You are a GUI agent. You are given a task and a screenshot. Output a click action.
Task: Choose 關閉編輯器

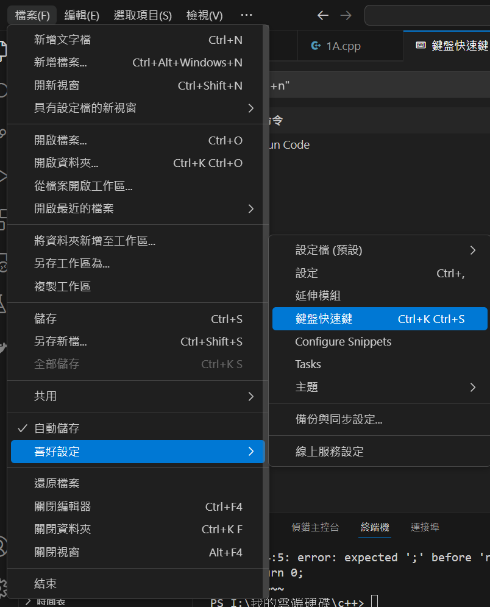click(x=138, y=506)
